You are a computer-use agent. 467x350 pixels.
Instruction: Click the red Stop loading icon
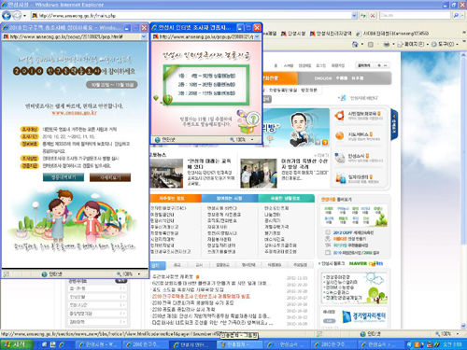[373, 15]
